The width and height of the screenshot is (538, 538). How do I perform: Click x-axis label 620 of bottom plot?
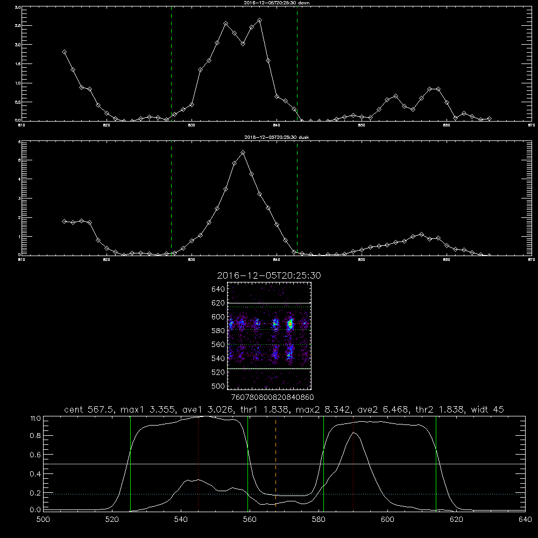457,520
